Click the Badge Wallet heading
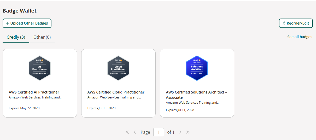The width and height of the screenshot is (316, 140). pyautogui.click(x=20, y=11)
